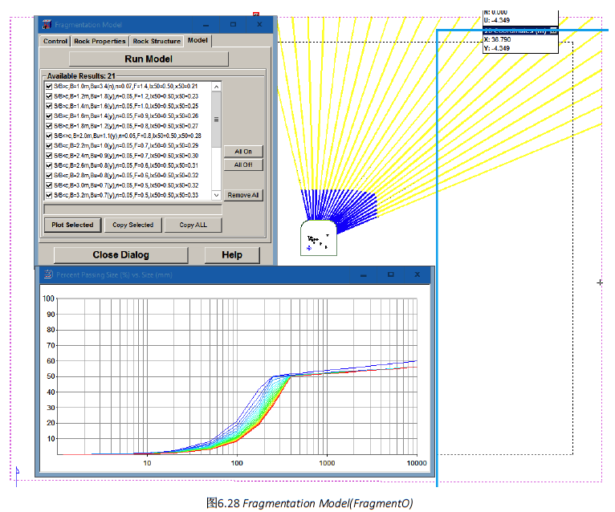
Task: Click Plot Selected button
Action: pos(72,225)
